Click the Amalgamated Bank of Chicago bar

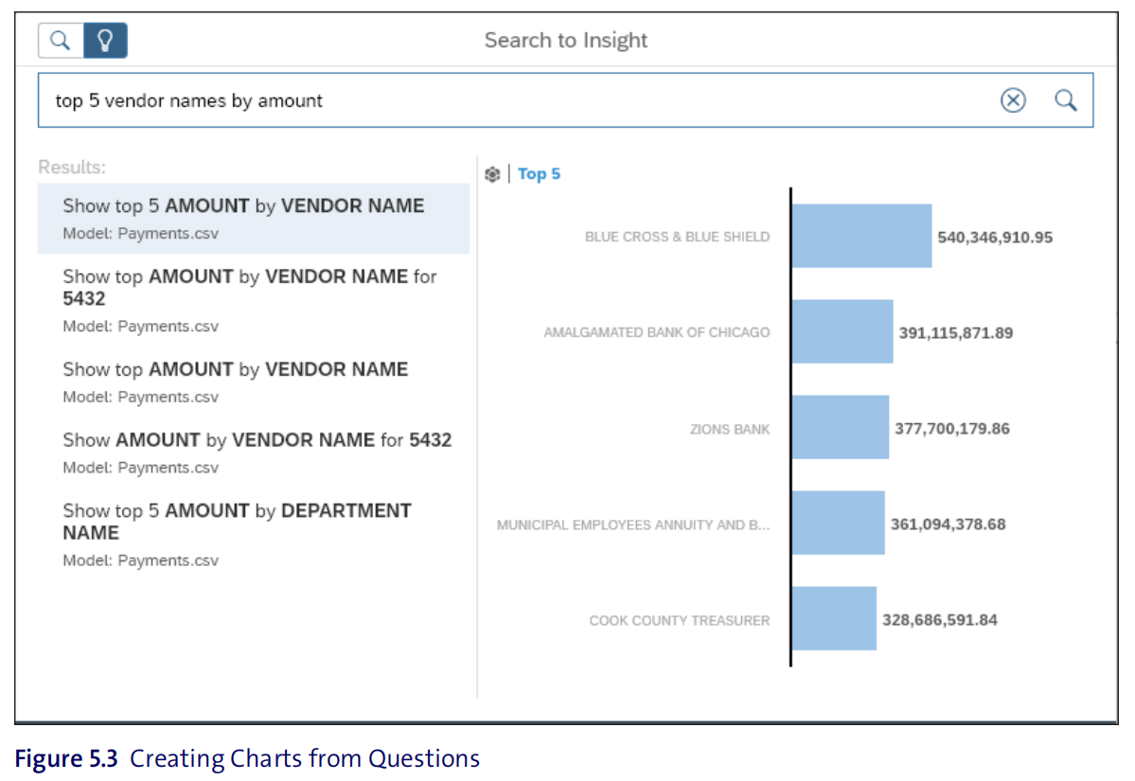(x=842, y=331)
